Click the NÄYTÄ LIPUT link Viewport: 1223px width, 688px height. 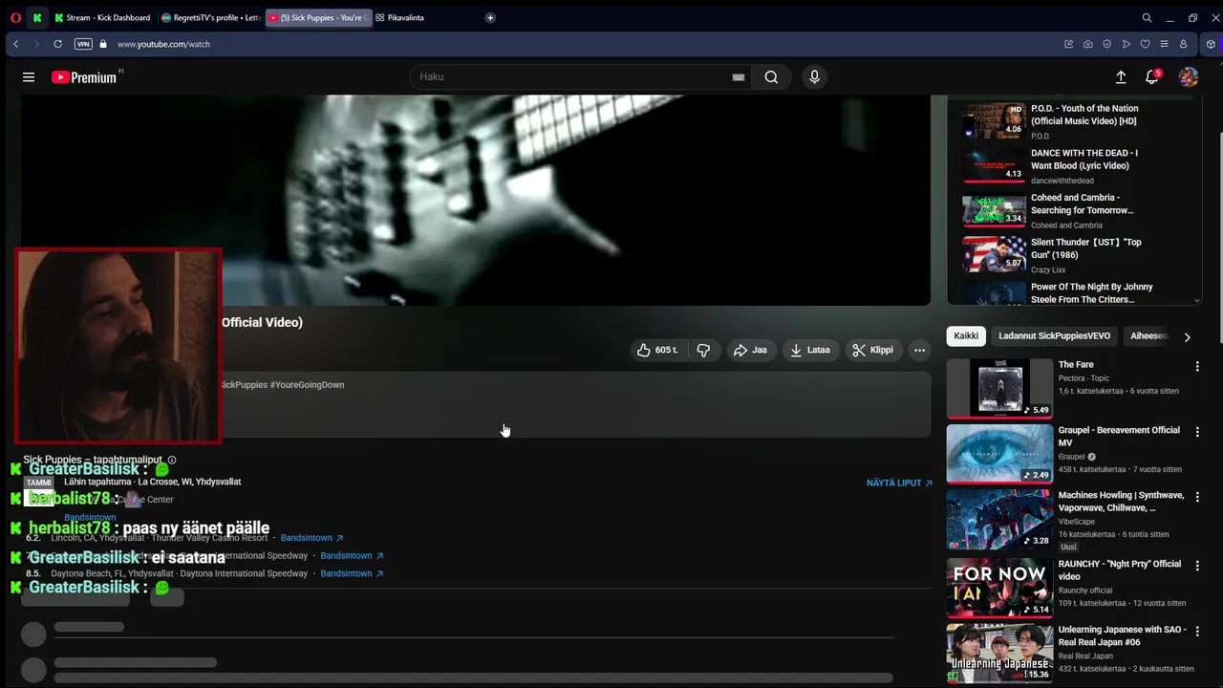(899, 483)
